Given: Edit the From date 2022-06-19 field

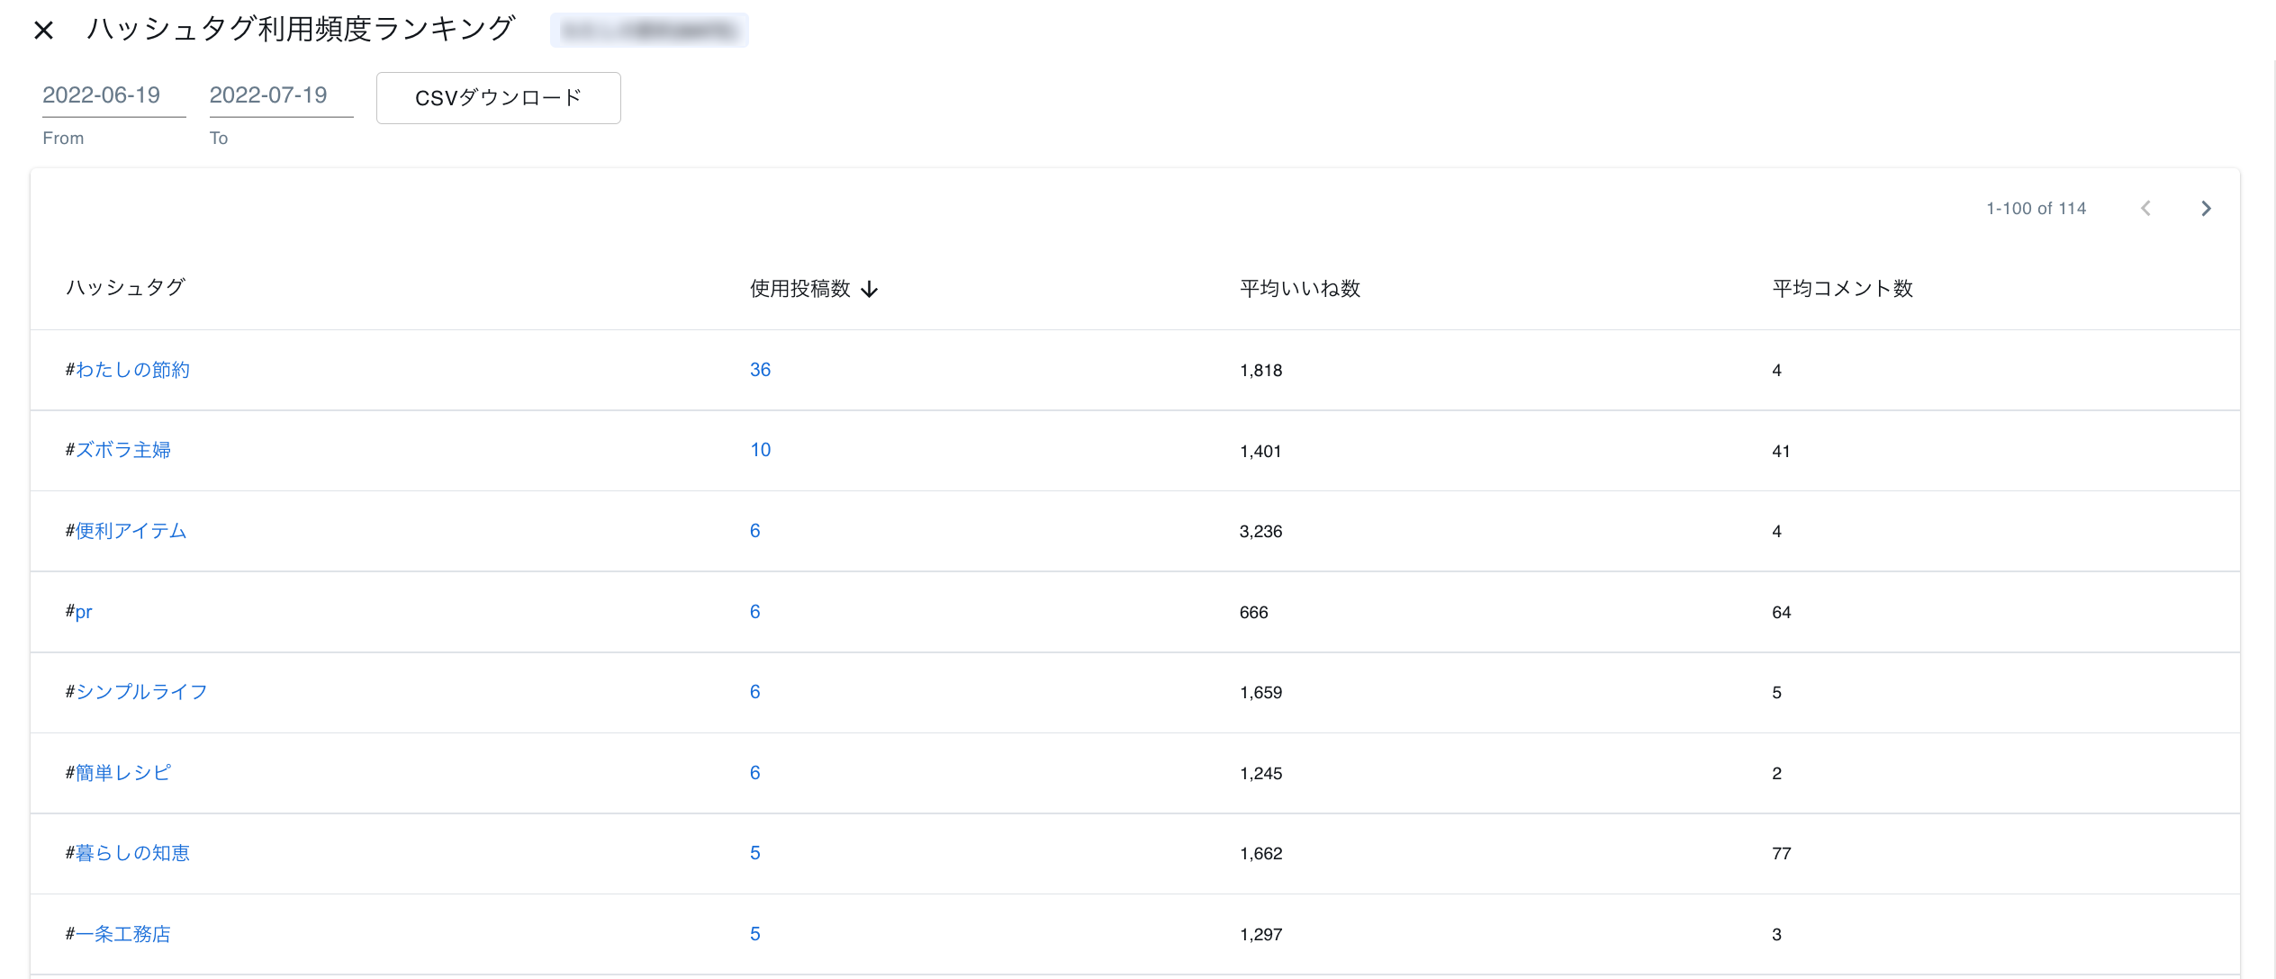Looking at the screenshot, I should 113,95.
